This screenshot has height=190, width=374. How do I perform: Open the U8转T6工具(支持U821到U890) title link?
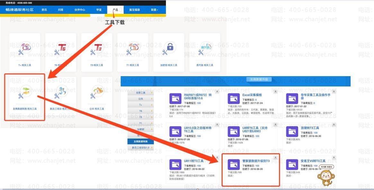click(x=255, y=130)
